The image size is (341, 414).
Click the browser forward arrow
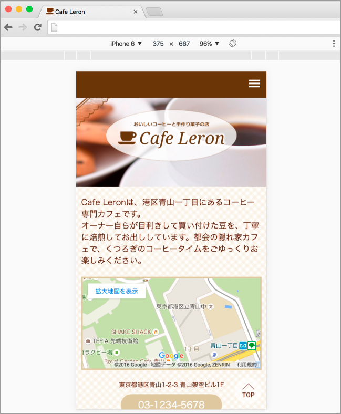(x=23, y=27)
